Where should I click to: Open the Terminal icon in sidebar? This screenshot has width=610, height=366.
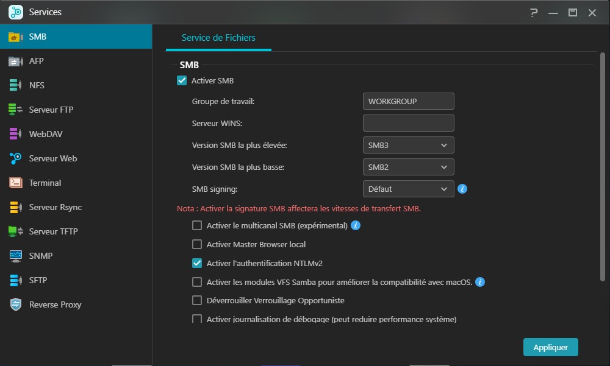tap(16, 183)
